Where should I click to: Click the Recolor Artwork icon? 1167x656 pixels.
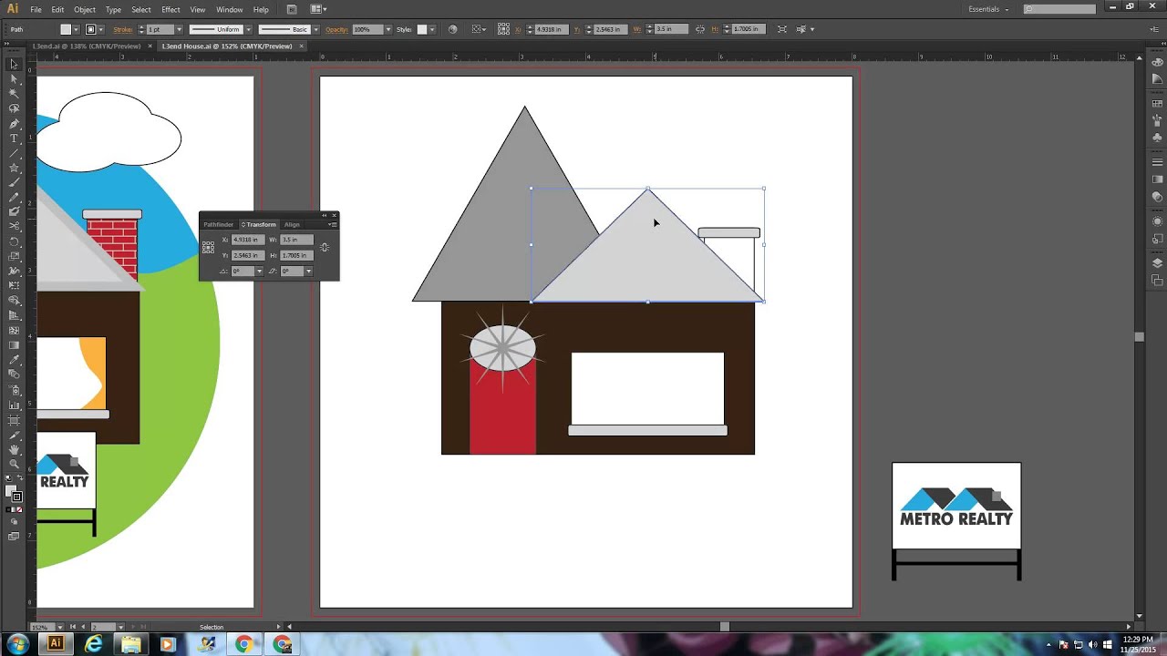tap(453, 29)
